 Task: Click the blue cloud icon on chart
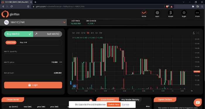point(74,86)
